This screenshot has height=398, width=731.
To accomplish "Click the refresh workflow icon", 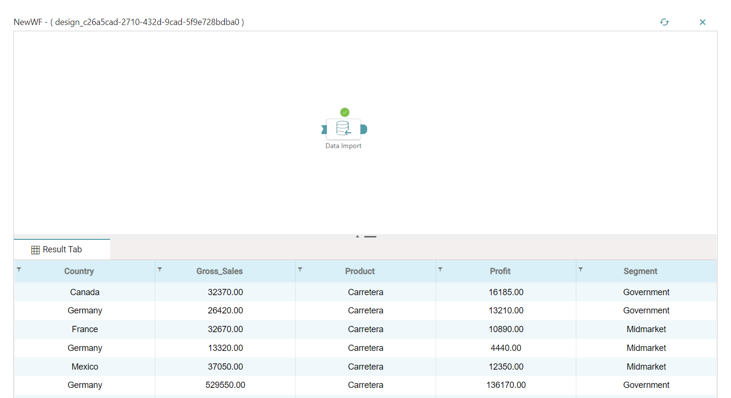I will (664, 22).
